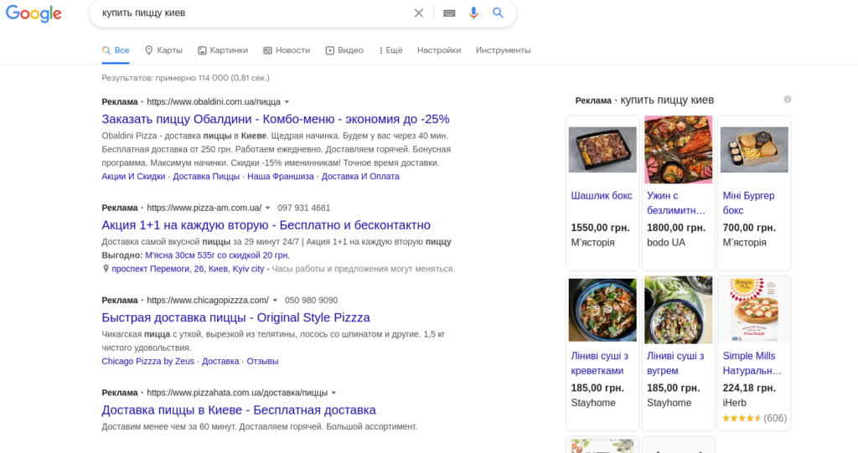Switch to the Карты tab

click(163, 50)
